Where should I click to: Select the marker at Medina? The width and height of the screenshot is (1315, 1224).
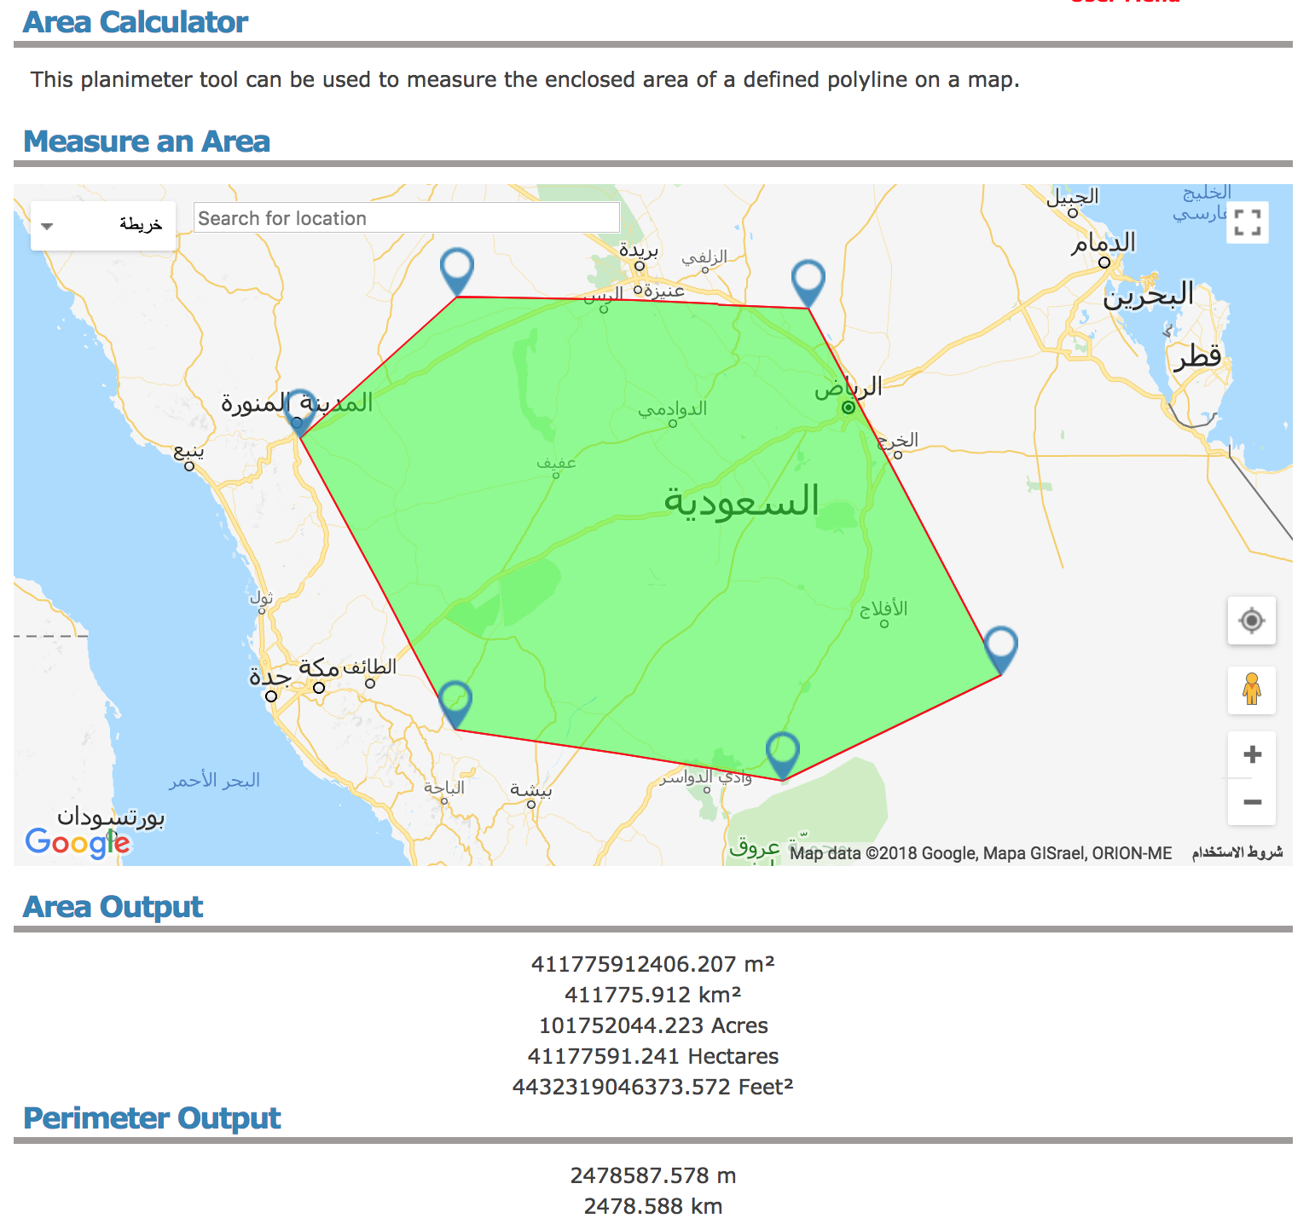tap(299, 411)
